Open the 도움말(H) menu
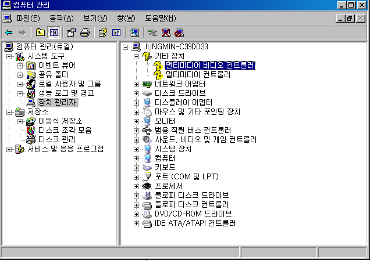This screenshot has height=278, width=370. click(160, 18)
